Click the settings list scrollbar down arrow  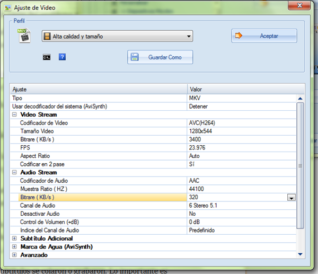[301, 254]
